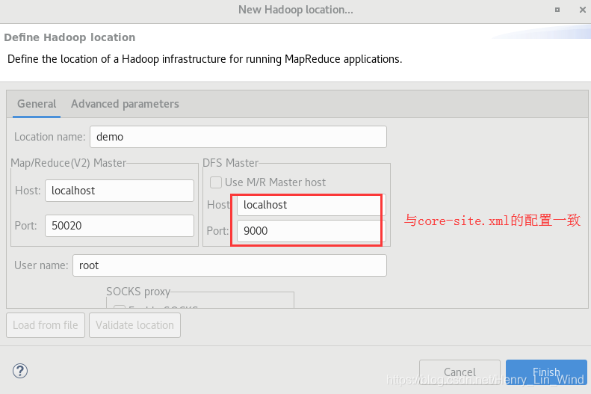
Task: Enable Use M/R Master host checkbox
Action: click(x=216, y=182)
